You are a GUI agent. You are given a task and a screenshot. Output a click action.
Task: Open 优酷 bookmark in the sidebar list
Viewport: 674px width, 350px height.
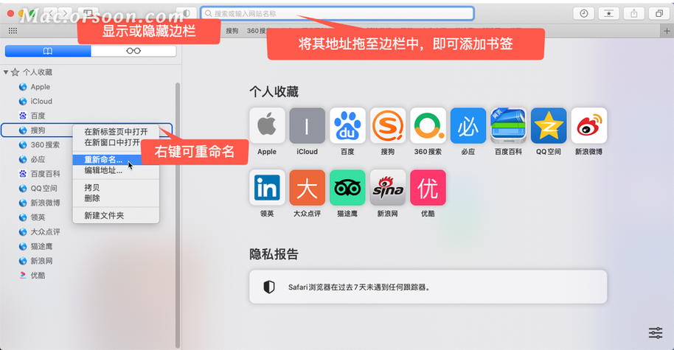click(38, 275)
